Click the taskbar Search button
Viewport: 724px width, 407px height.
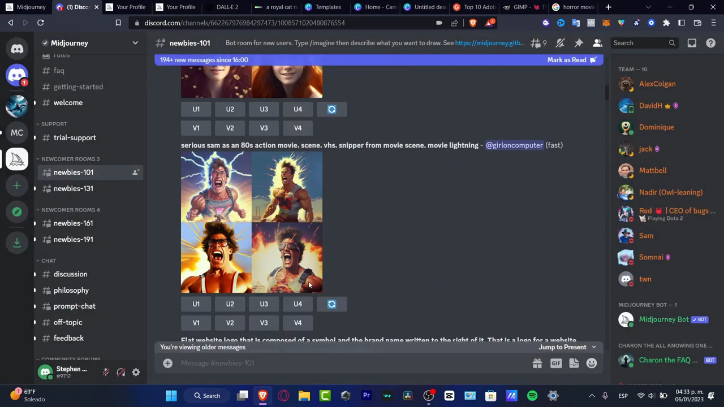click(x=207, y=396)
